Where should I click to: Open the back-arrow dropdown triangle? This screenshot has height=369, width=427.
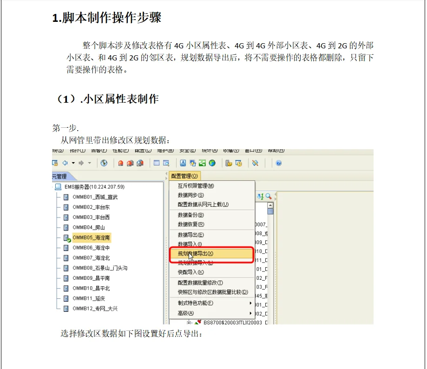[72, 163]
